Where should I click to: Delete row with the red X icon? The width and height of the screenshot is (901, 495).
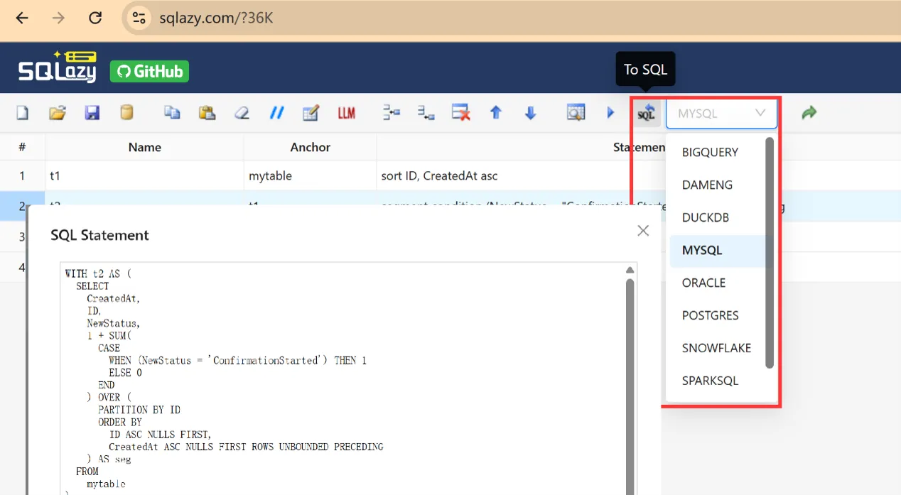pos(461,113)
